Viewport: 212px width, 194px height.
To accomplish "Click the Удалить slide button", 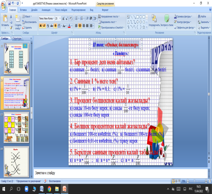I will point(27,27).
